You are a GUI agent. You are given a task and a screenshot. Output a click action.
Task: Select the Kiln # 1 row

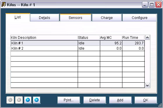(77, 43)
